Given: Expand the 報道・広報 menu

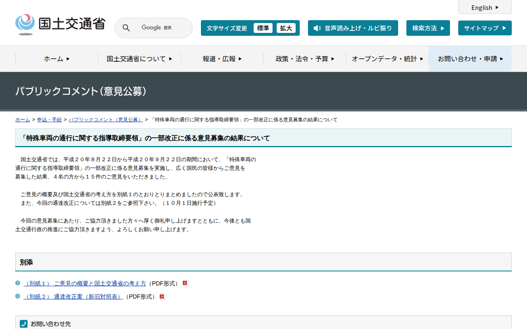Looking at the screenshot, I should pos(222,59).
